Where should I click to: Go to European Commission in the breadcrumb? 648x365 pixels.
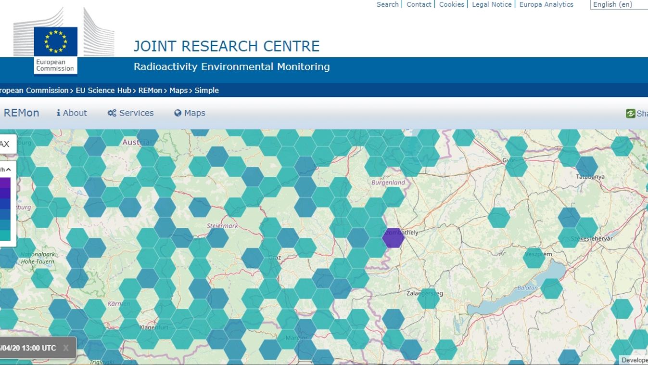[34, 90]
